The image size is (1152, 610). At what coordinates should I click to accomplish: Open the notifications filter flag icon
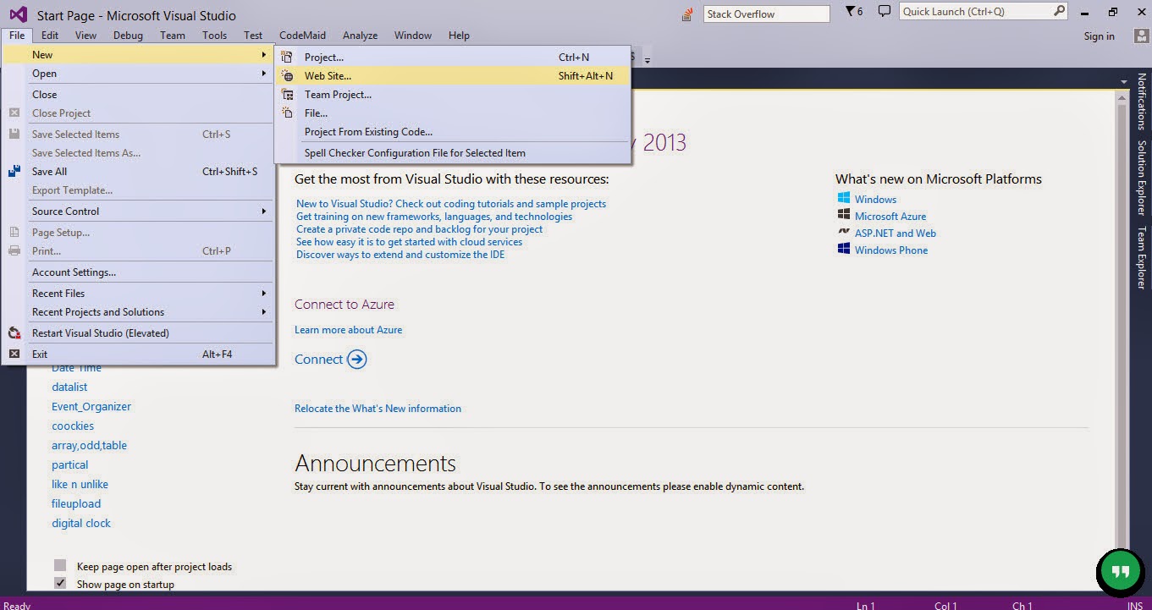click(x=851, y=11)
